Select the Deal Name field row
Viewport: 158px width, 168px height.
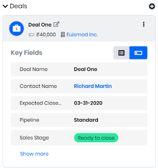click(x=79, y=69)
